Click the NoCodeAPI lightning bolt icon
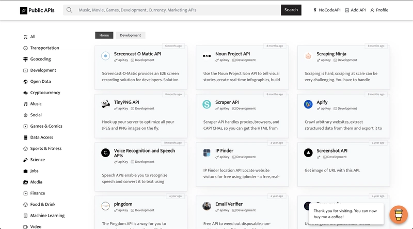This screenshot has width=413, height=229. click(x=315, y=10)
